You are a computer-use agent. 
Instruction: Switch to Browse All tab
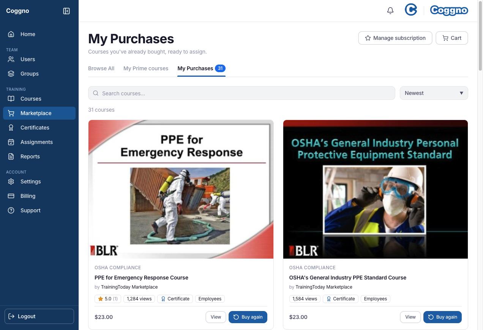[x=101, y=68]
